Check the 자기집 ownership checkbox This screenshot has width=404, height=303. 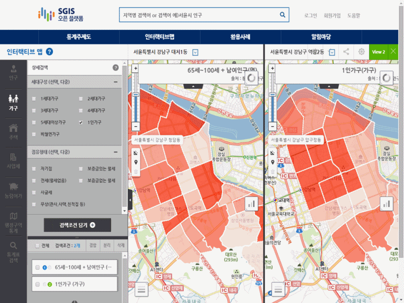click(x=34, y=168)
